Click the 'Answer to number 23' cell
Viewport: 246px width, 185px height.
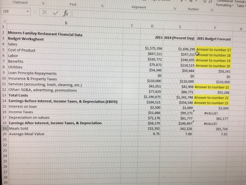(x=211, y=103)
